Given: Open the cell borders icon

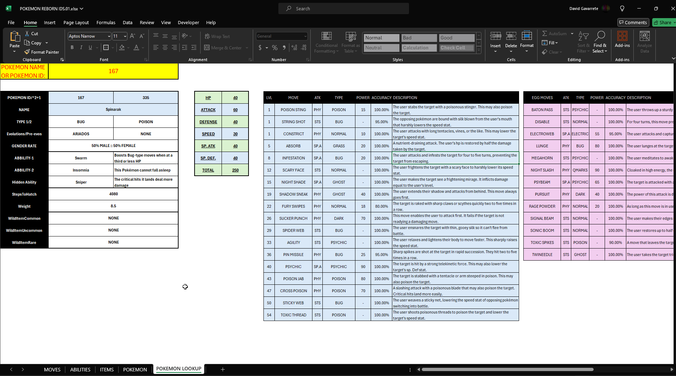Looking at the screenshot, I should pos(106,48).
